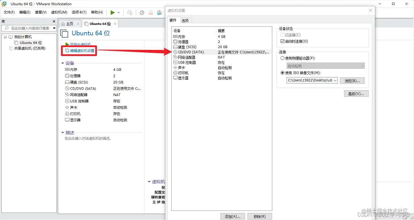Click the 处理器 icon in main window device list
This screenshot has height=220, width=414.
(67, 76)
